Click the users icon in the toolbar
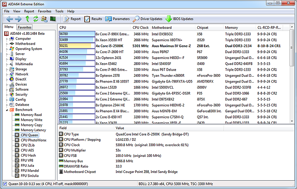 tap(44, 19)
